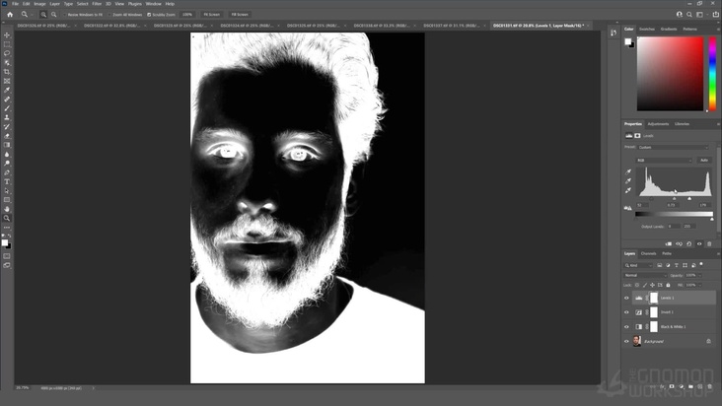The height and width of the screenshot is (406, 722).
Task: Choose Zoom In mode in options bar
Action: tap(43, 15)
